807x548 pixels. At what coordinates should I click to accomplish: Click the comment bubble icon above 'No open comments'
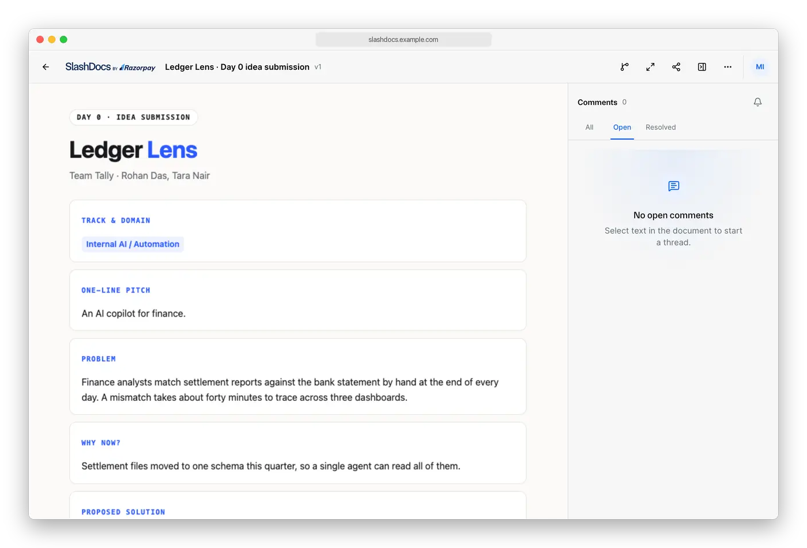[673, 186]
